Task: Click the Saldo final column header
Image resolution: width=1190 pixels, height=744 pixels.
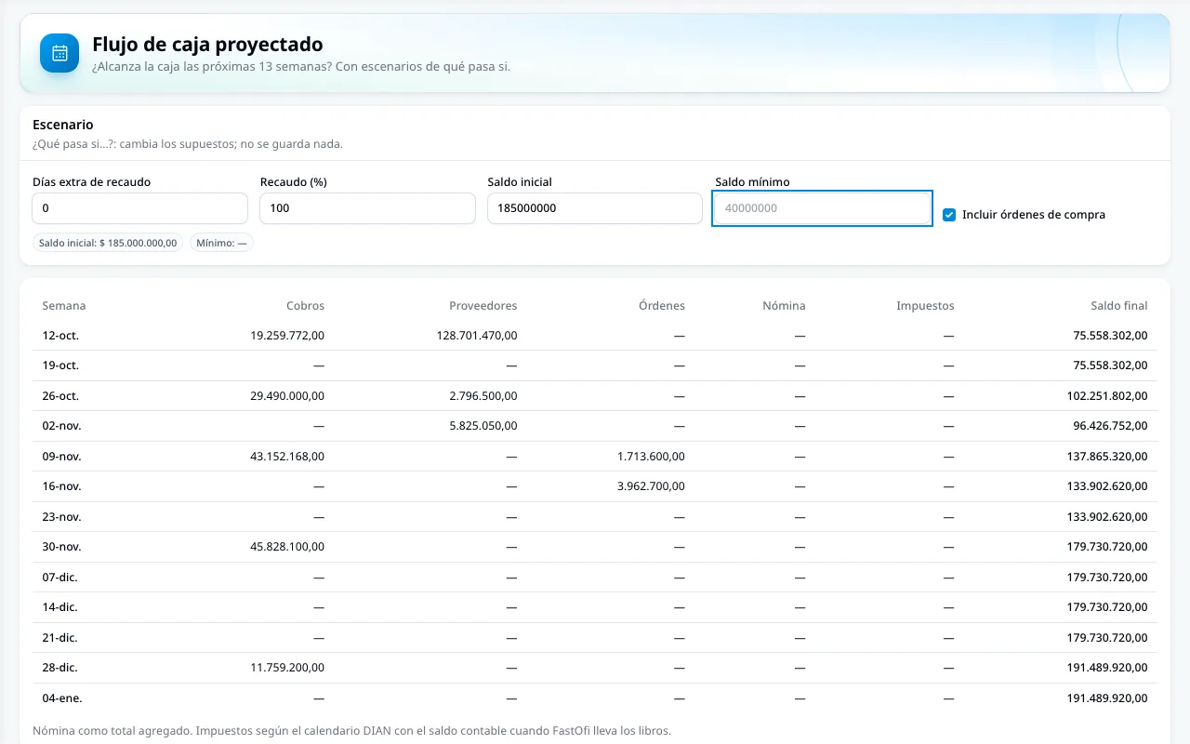Action: (1119, 306)
